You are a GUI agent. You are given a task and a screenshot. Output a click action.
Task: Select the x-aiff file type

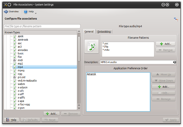pos(21,94)
